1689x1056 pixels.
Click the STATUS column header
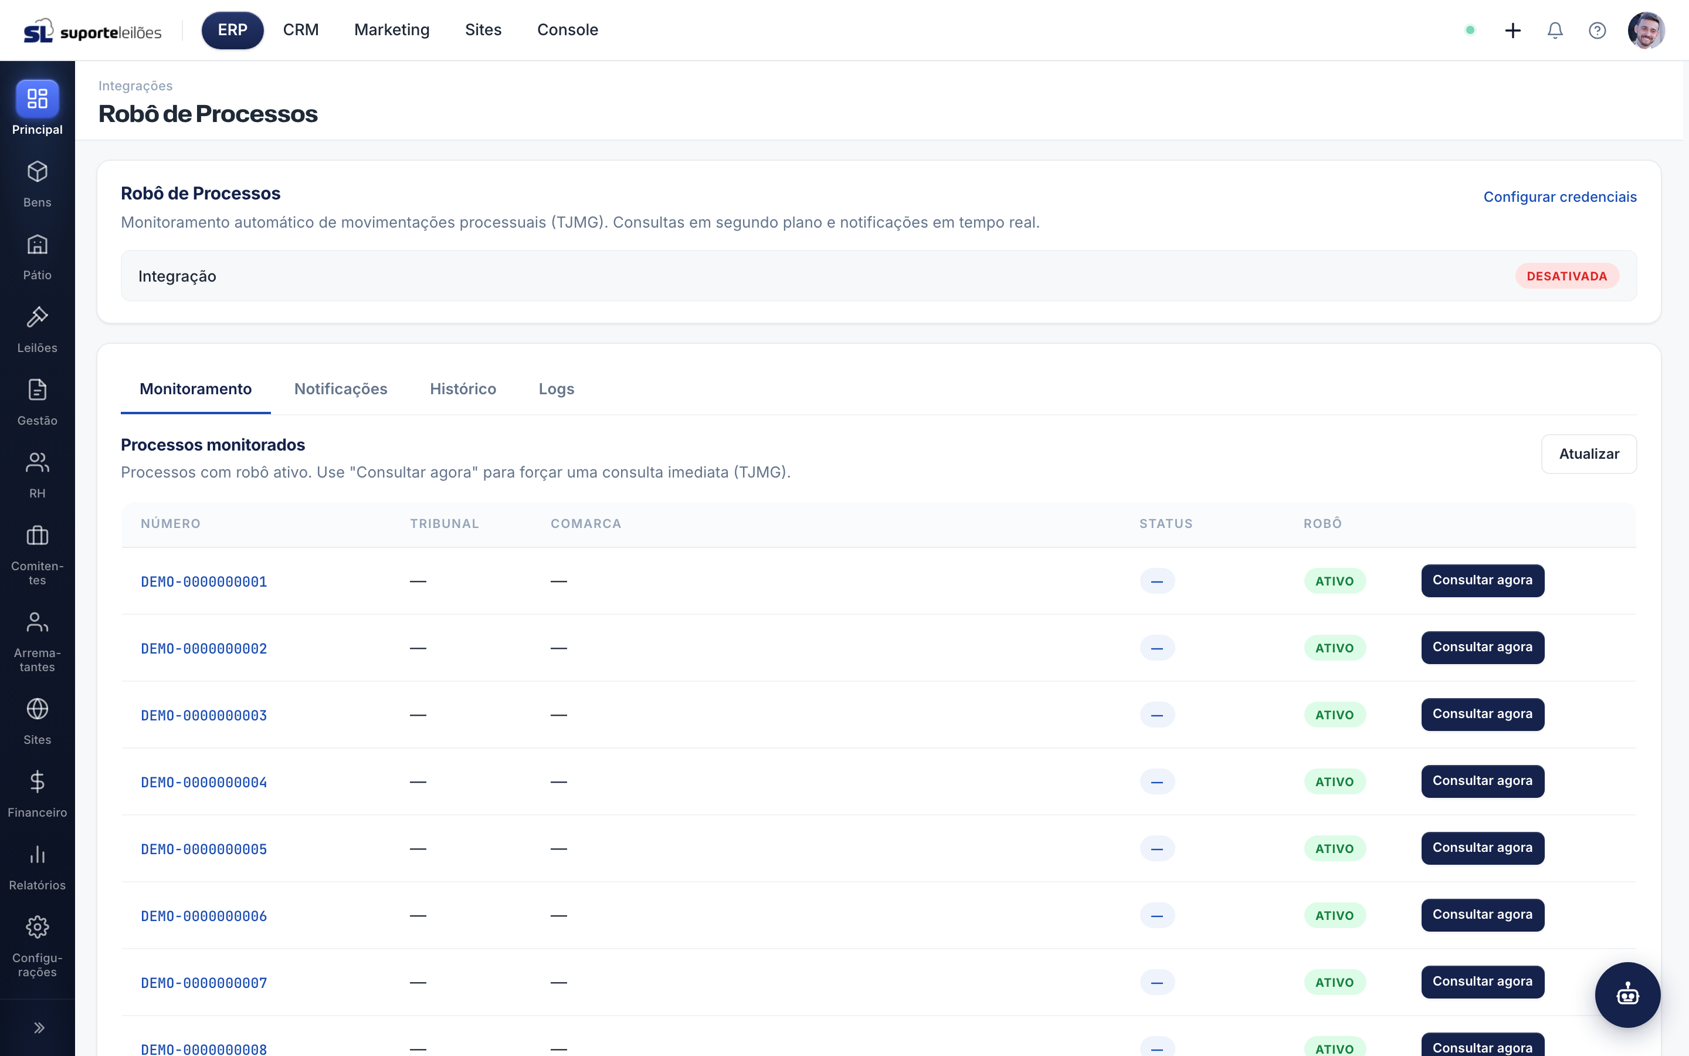click(1165, 524)
